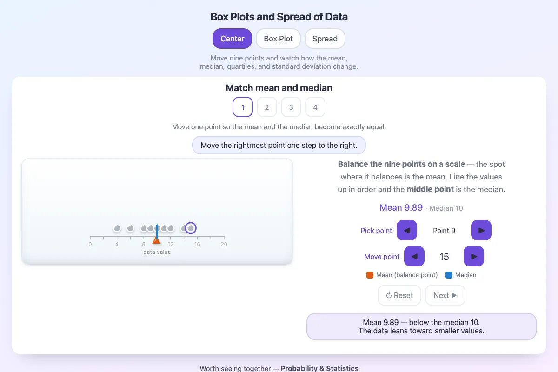Click the orange mean triangle marker
The image size is (558, 372).
[156, 239]
